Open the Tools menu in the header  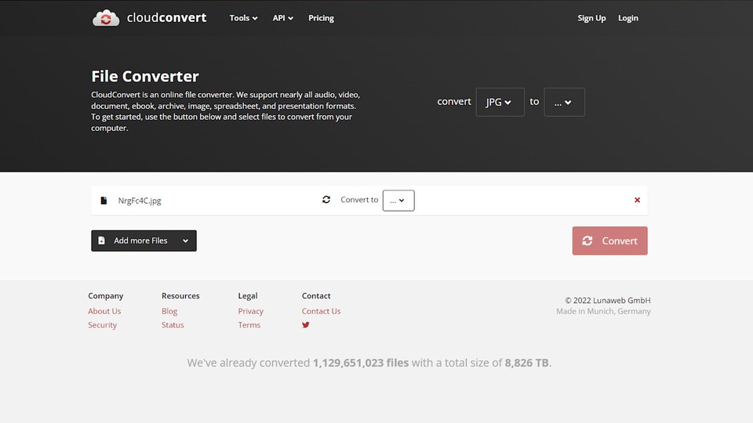coord(243,18)
